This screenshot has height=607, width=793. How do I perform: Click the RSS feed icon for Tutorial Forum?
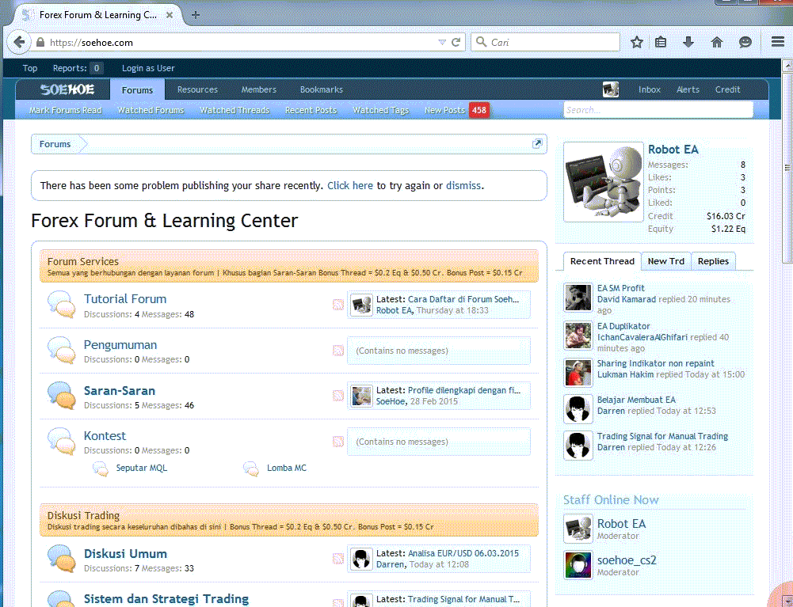click(338, 305)
